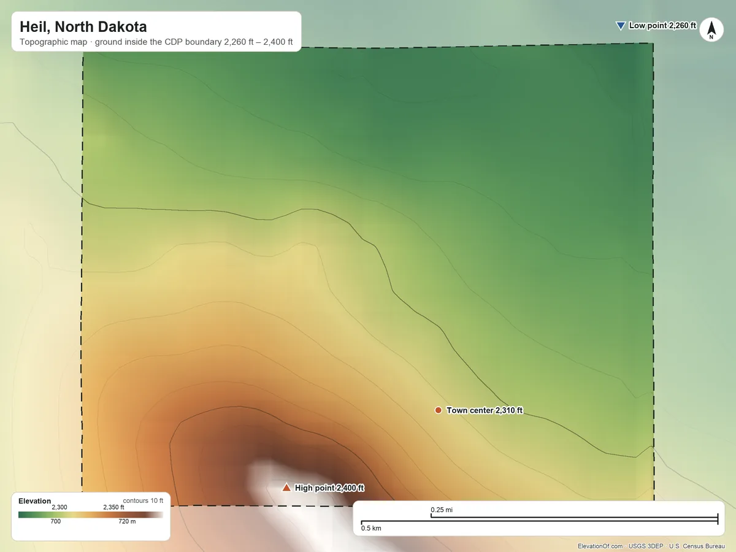This screenshot has height=552, width=736.
Task: Click the 'Elevation' legend heading
Action: click(x=35, y=501)
